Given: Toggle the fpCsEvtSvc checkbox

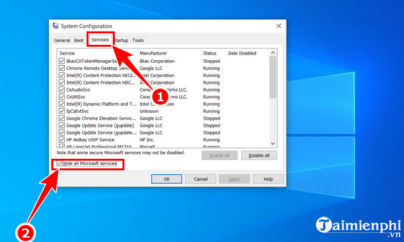Looking at the screenshot, I should tap(62, 111).
